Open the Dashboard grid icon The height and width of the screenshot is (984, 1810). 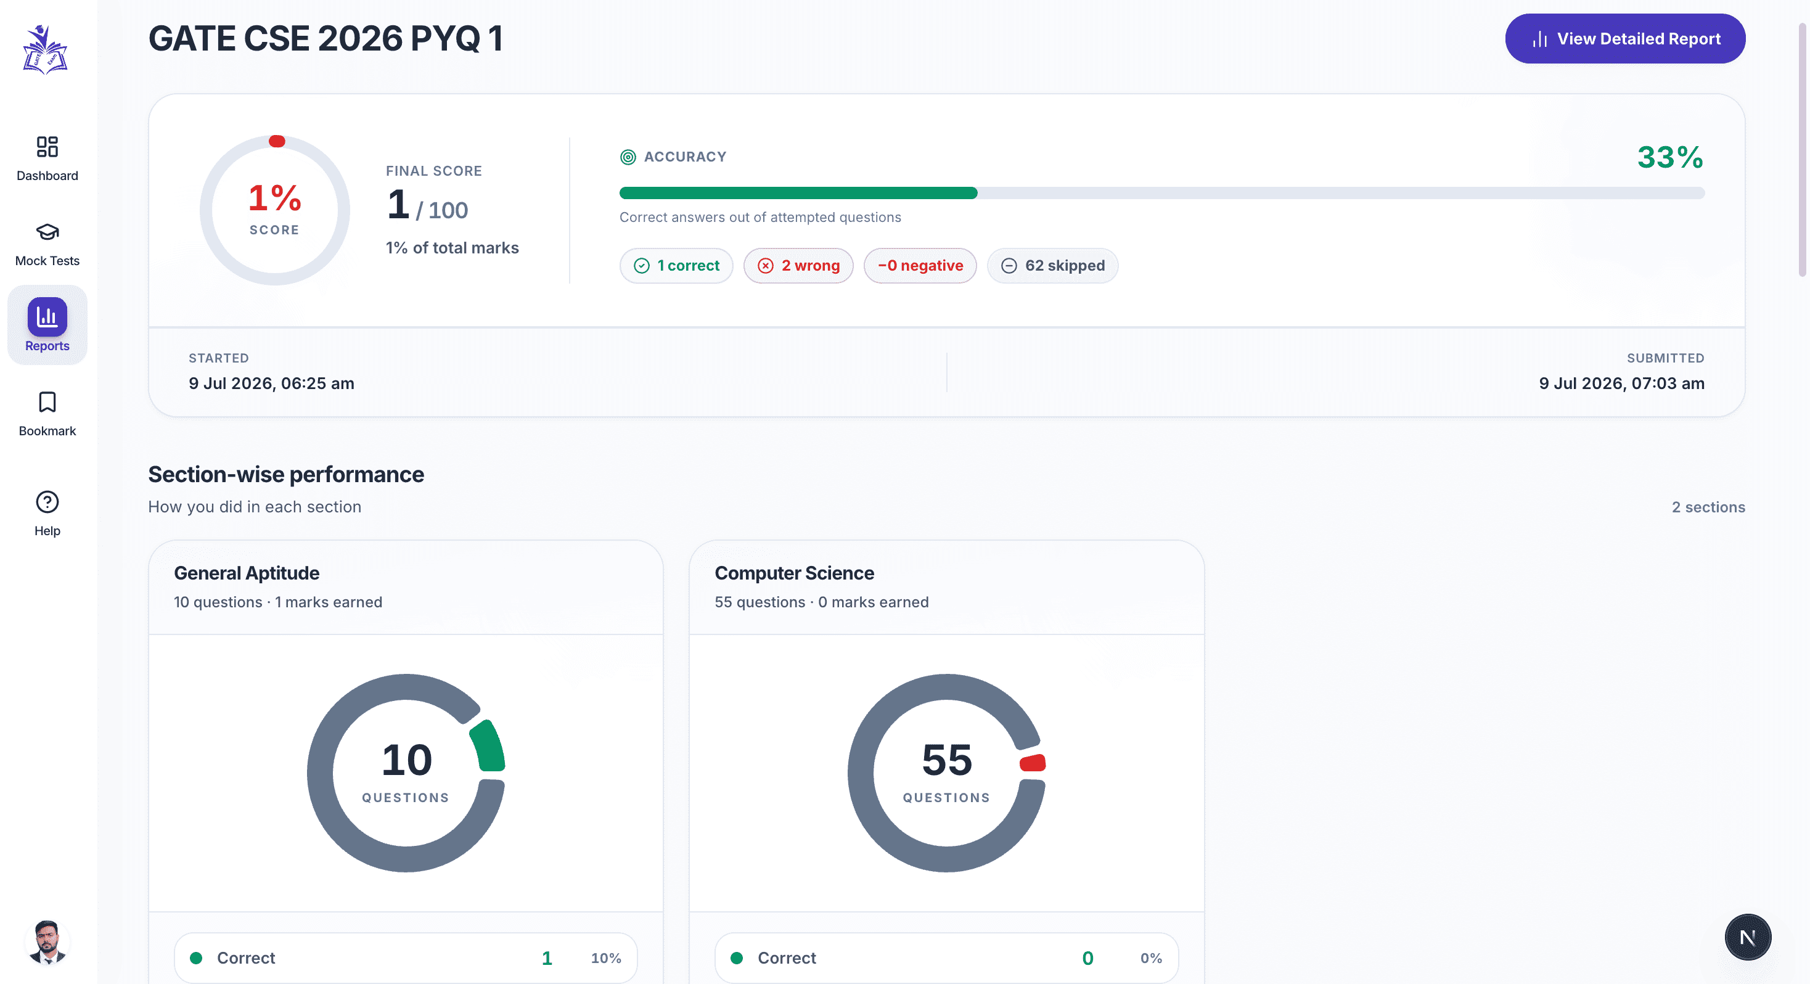47,146
